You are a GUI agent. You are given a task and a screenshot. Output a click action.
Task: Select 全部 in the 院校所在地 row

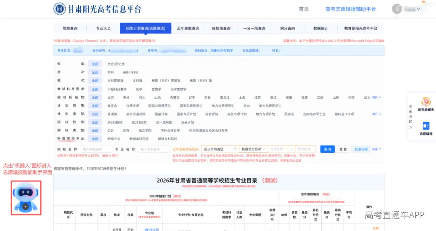[95, 98]
